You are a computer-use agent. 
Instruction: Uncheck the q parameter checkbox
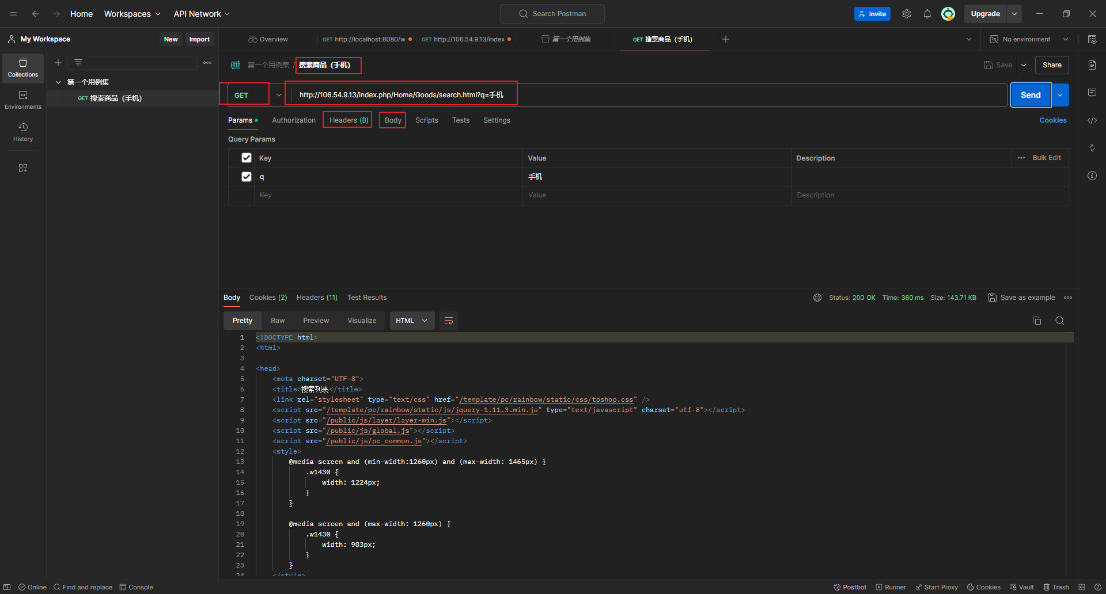tap(247, 177)
